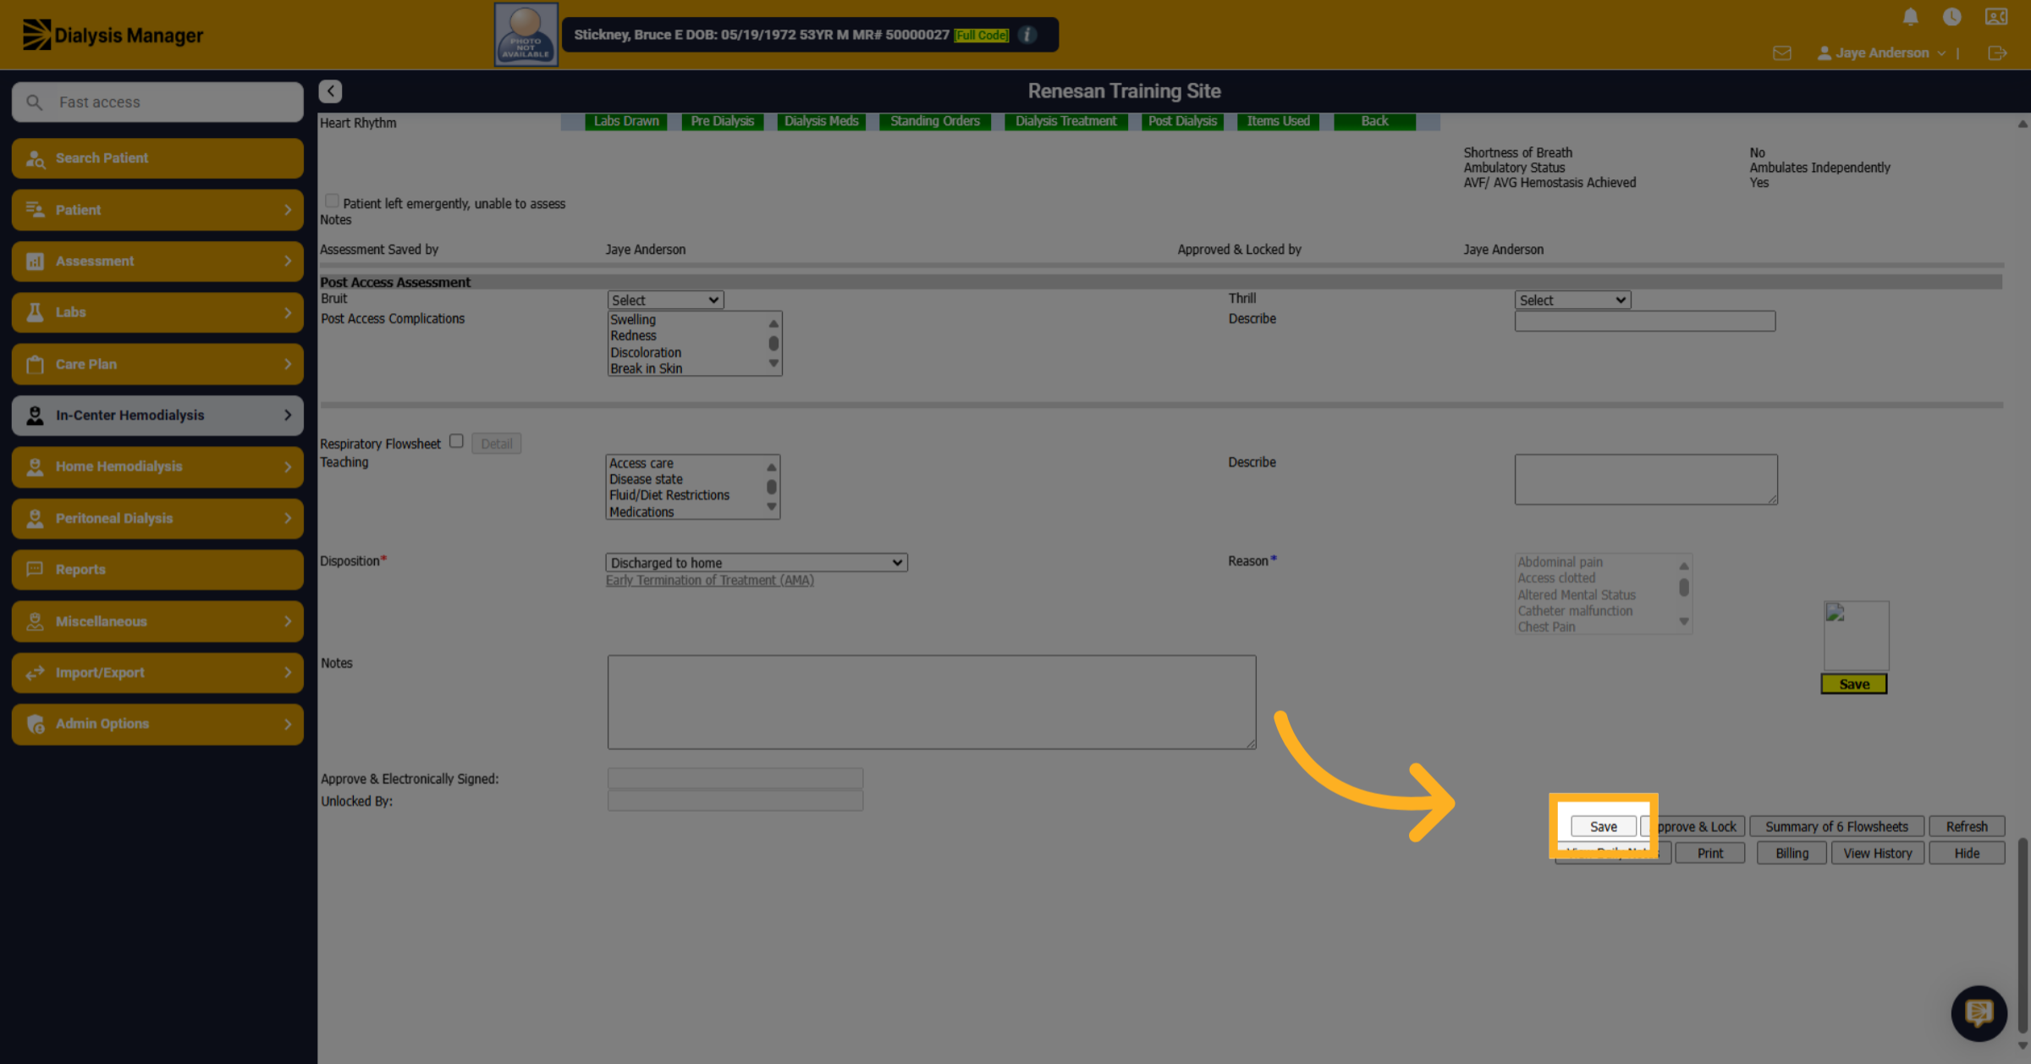Select Break in Skin complication
2031x1064 pixels.
coord(646,369)
